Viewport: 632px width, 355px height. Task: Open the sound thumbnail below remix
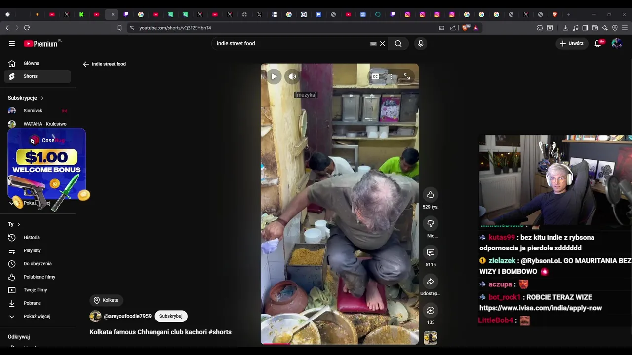[431, 338]
